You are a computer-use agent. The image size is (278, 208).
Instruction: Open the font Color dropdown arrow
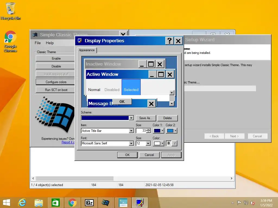click(x=163, y=143)
